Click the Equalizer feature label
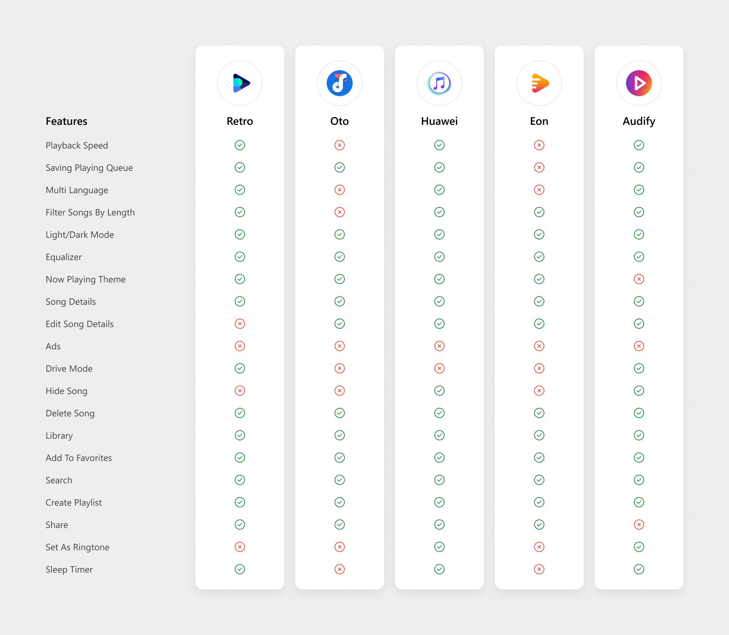The height and width of the screenshot is (635, 729). click(64, 257)
